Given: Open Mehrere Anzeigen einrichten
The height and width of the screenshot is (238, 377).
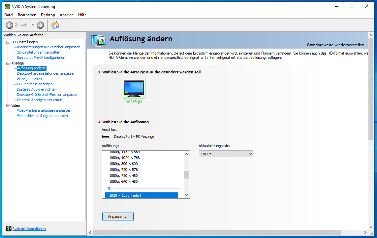Looking at the screenshot, I should point(40,100).
